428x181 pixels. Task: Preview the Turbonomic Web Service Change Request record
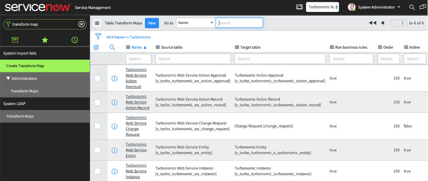coord(115,127)
